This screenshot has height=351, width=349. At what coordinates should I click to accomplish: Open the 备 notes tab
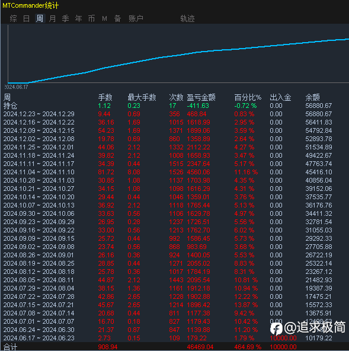(118, 18)
